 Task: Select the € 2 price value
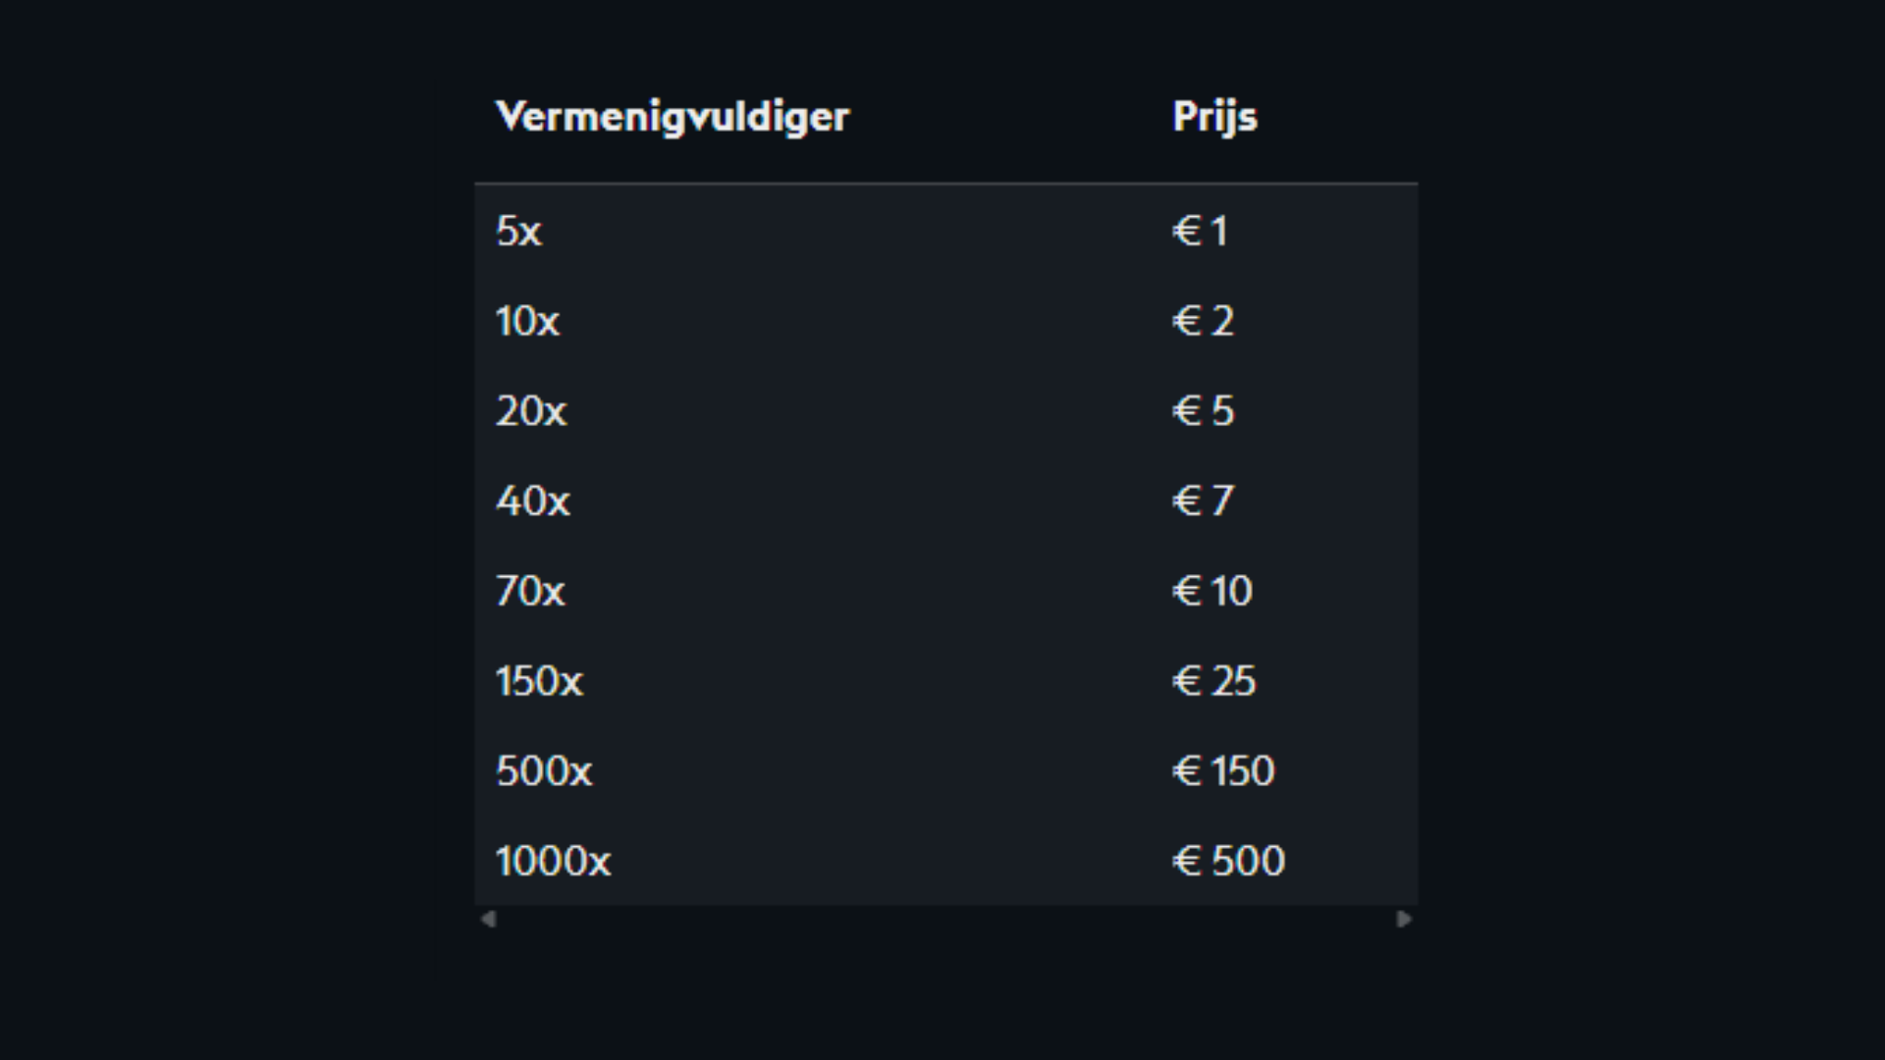1204,322
